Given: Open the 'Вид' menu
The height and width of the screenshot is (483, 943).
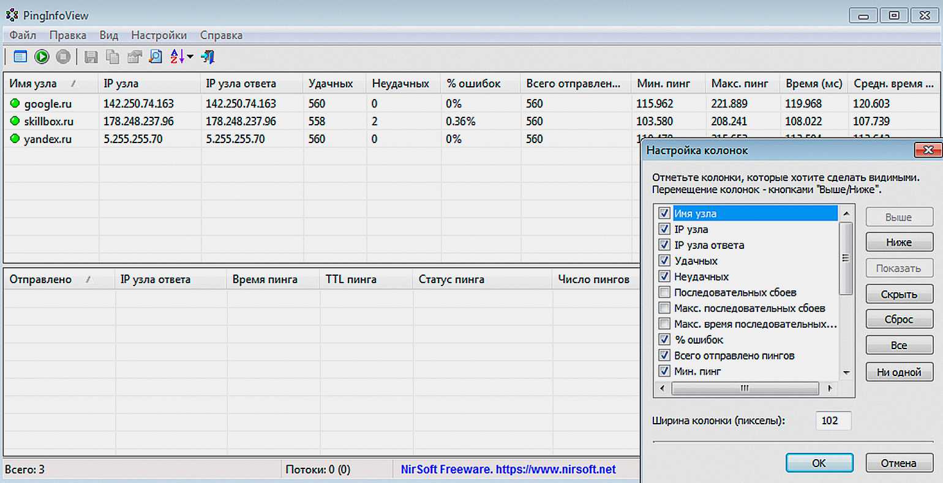Looking at the screenshot, I should coord(108,35).
